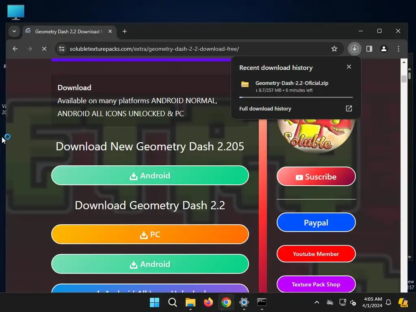416x312 pixels.
Task: Click the forward navigation arrow
Action: click(x=29, y=49)
